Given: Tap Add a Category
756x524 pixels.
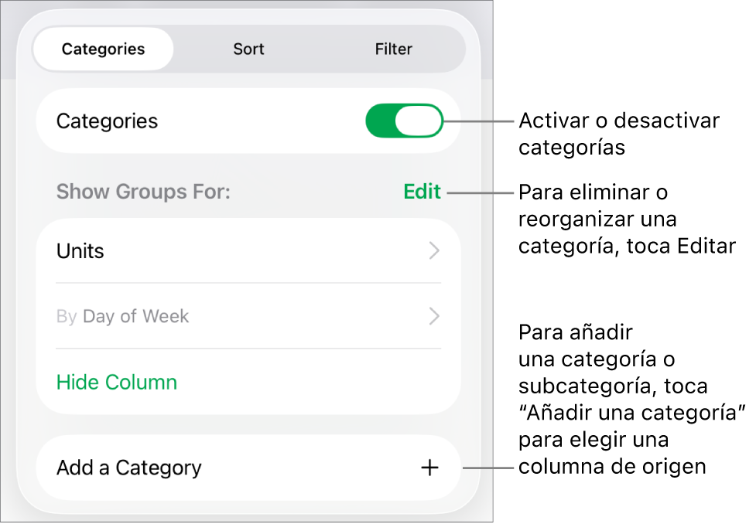Looking at the screenshot, I should (x=128, y=468).
